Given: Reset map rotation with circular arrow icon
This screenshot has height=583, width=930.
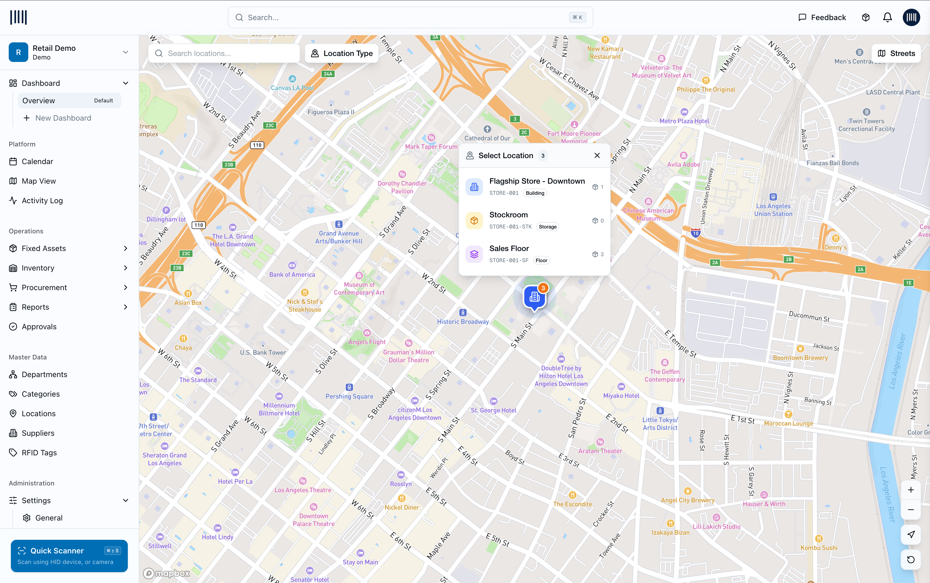Looking at the screenshot, I should tap(911, 559).
